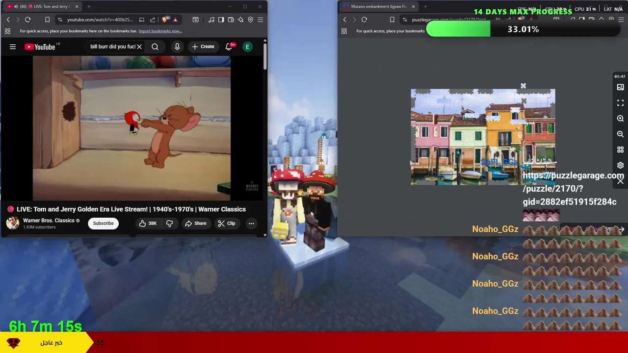This screenshot has width=628, height=353.
Task: Toggle the sidebar panel in YouTube window
Action: 221,20
